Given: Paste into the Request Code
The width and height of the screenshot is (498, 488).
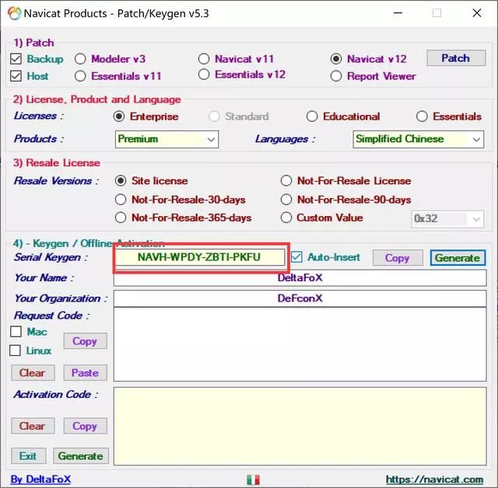Looking at the screenshot, I should pyautogui.click(x=85, y=372).
